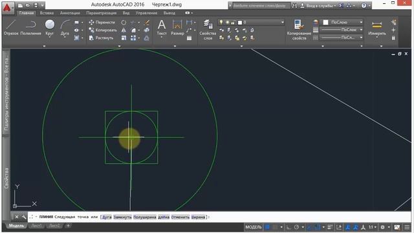The image size is (414, 233).
Task: Click the binoculars search icon
Action: (x=294, y=5)
